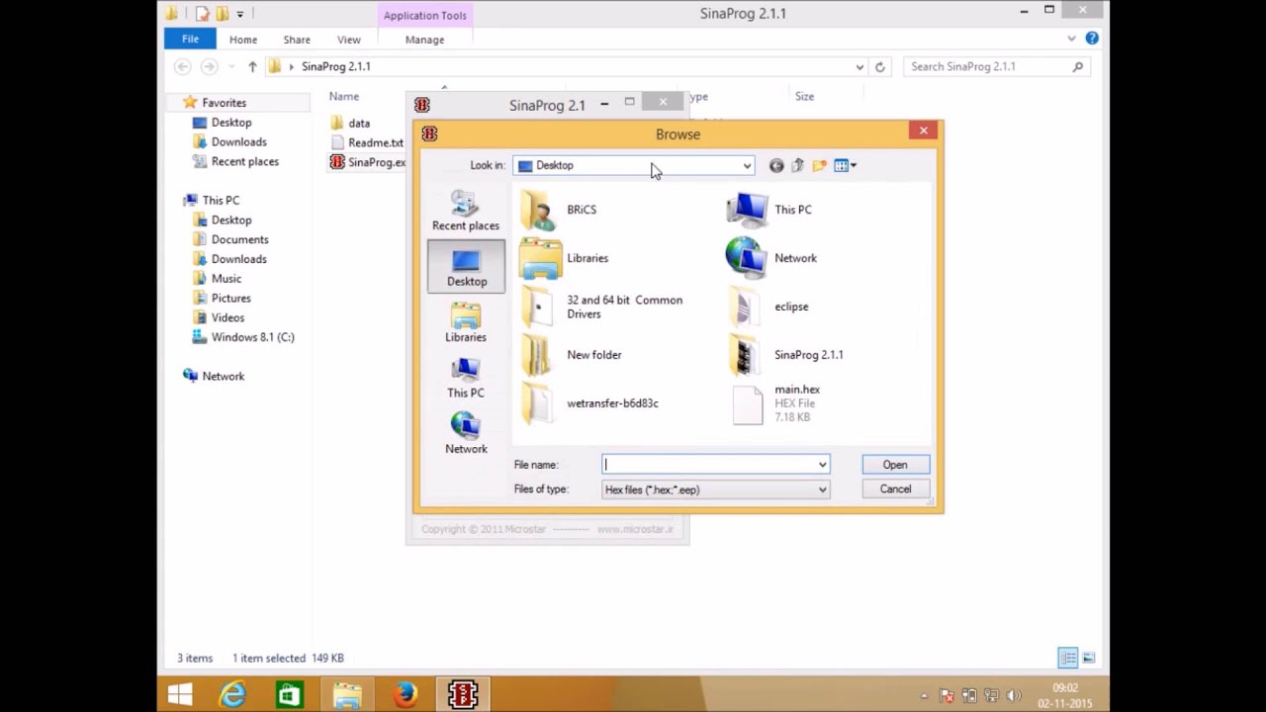The width and height of the screenshot is (1266, 712).
Task: Select This PC in Browse places bar
Action: click(x=466, y=379)
